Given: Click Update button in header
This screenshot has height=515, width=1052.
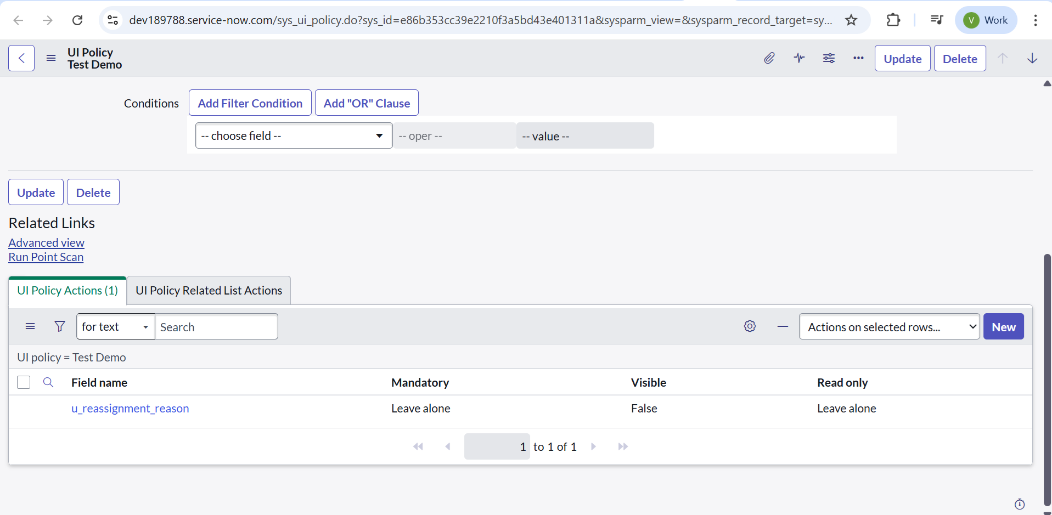Looking at the screenshot, I should [902, 59].
